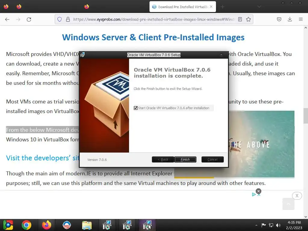Go back in Firefox browser

click(x=7, y=19)
